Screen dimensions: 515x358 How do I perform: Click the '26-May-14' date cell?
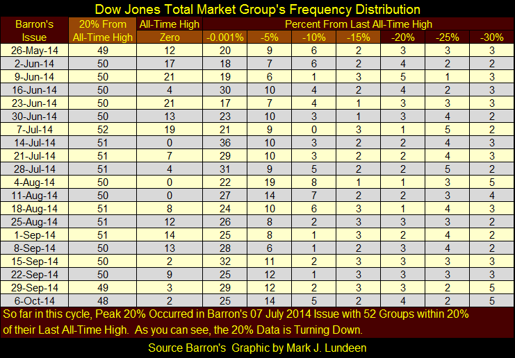[x=34, y=50]
